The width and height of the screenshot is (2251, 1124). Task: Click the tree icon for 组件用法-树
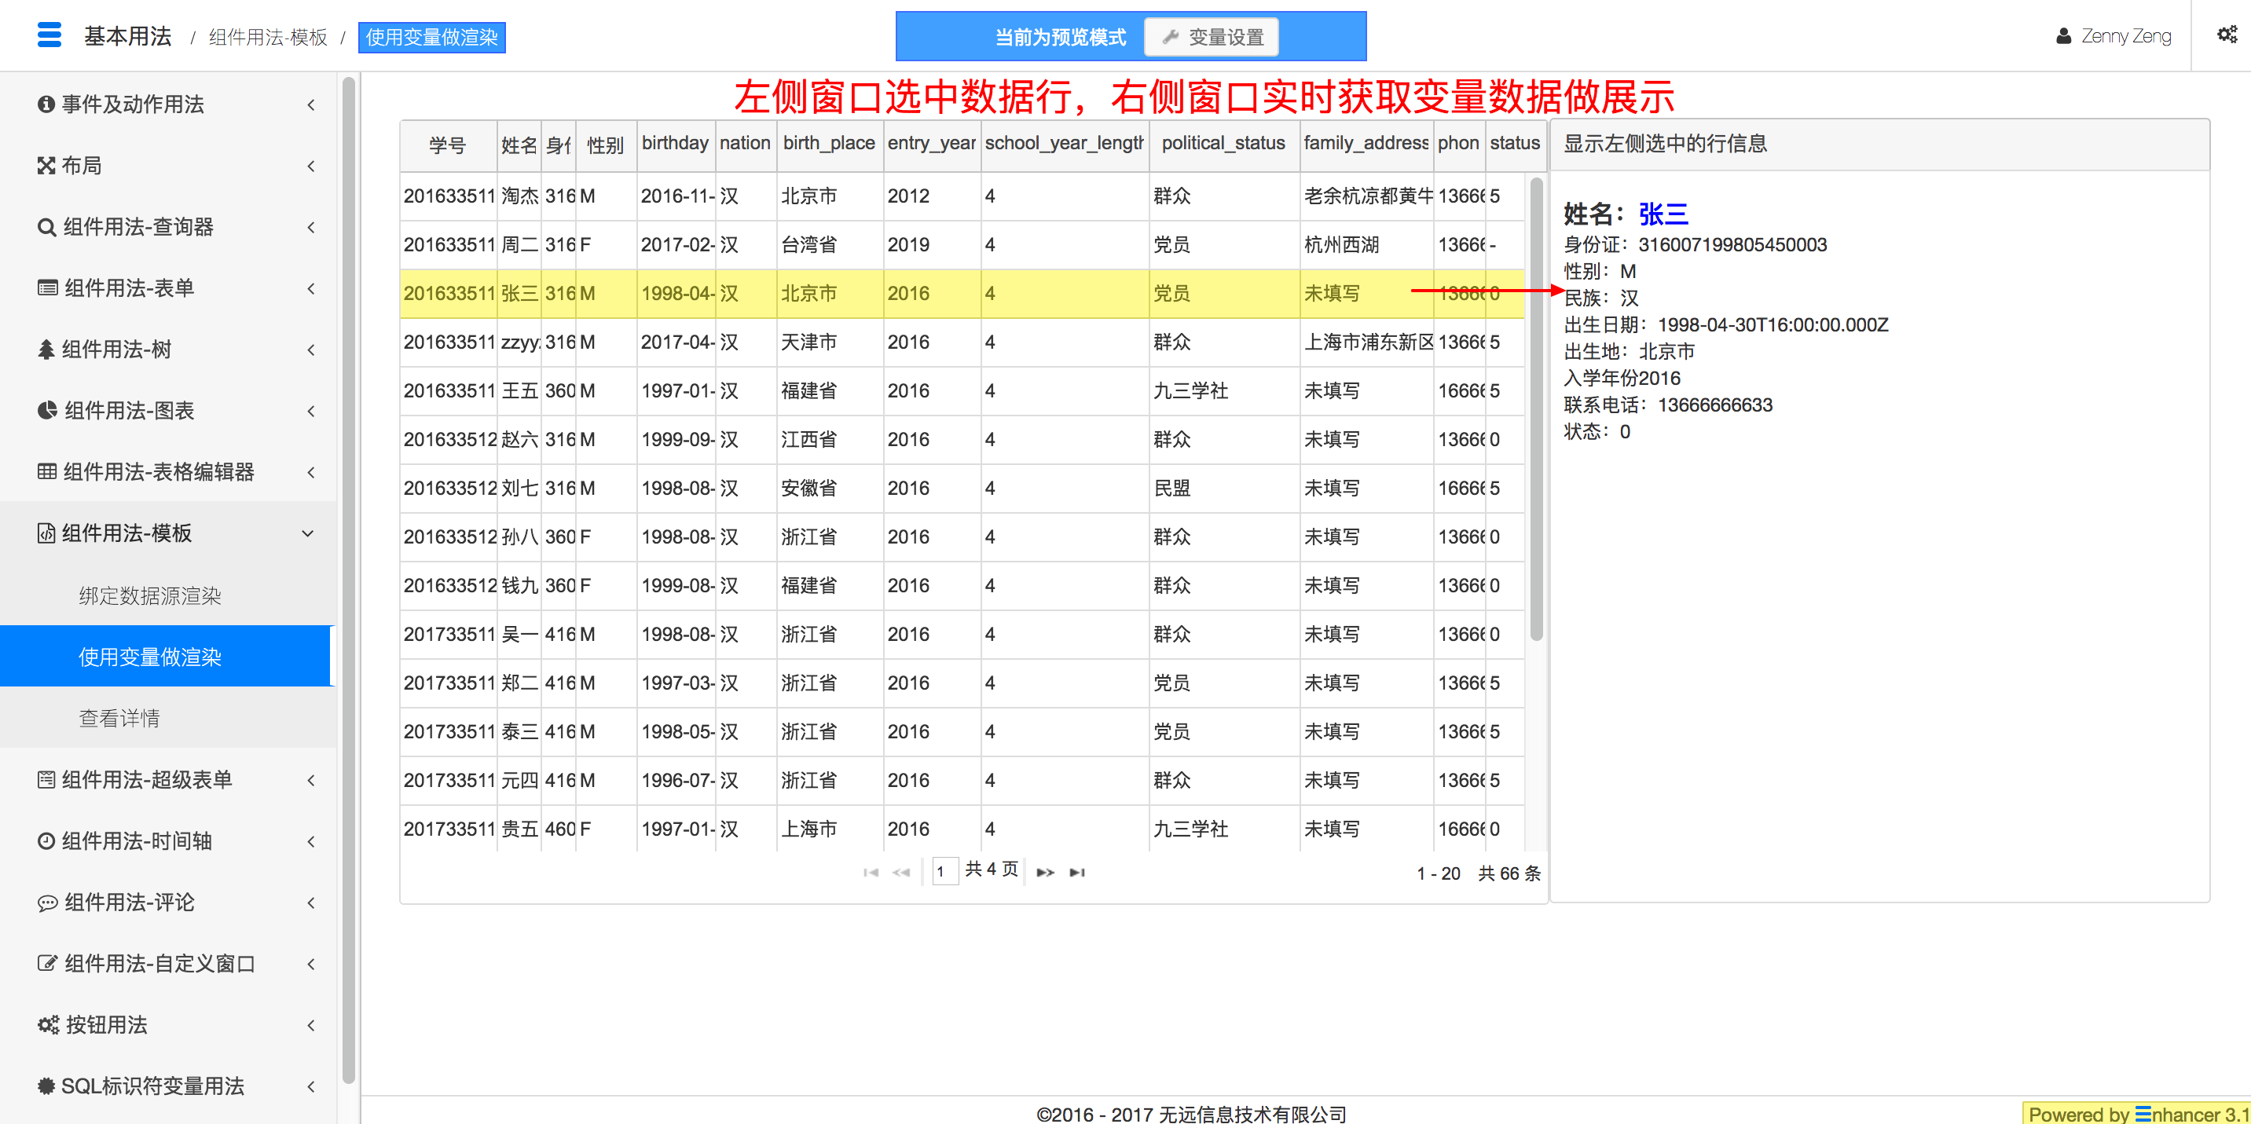point(46,350)
